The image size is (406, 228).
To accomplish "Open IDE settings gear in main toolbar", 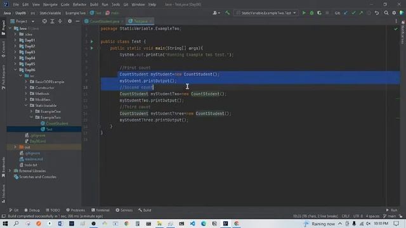I will click(x=394, y=13).
